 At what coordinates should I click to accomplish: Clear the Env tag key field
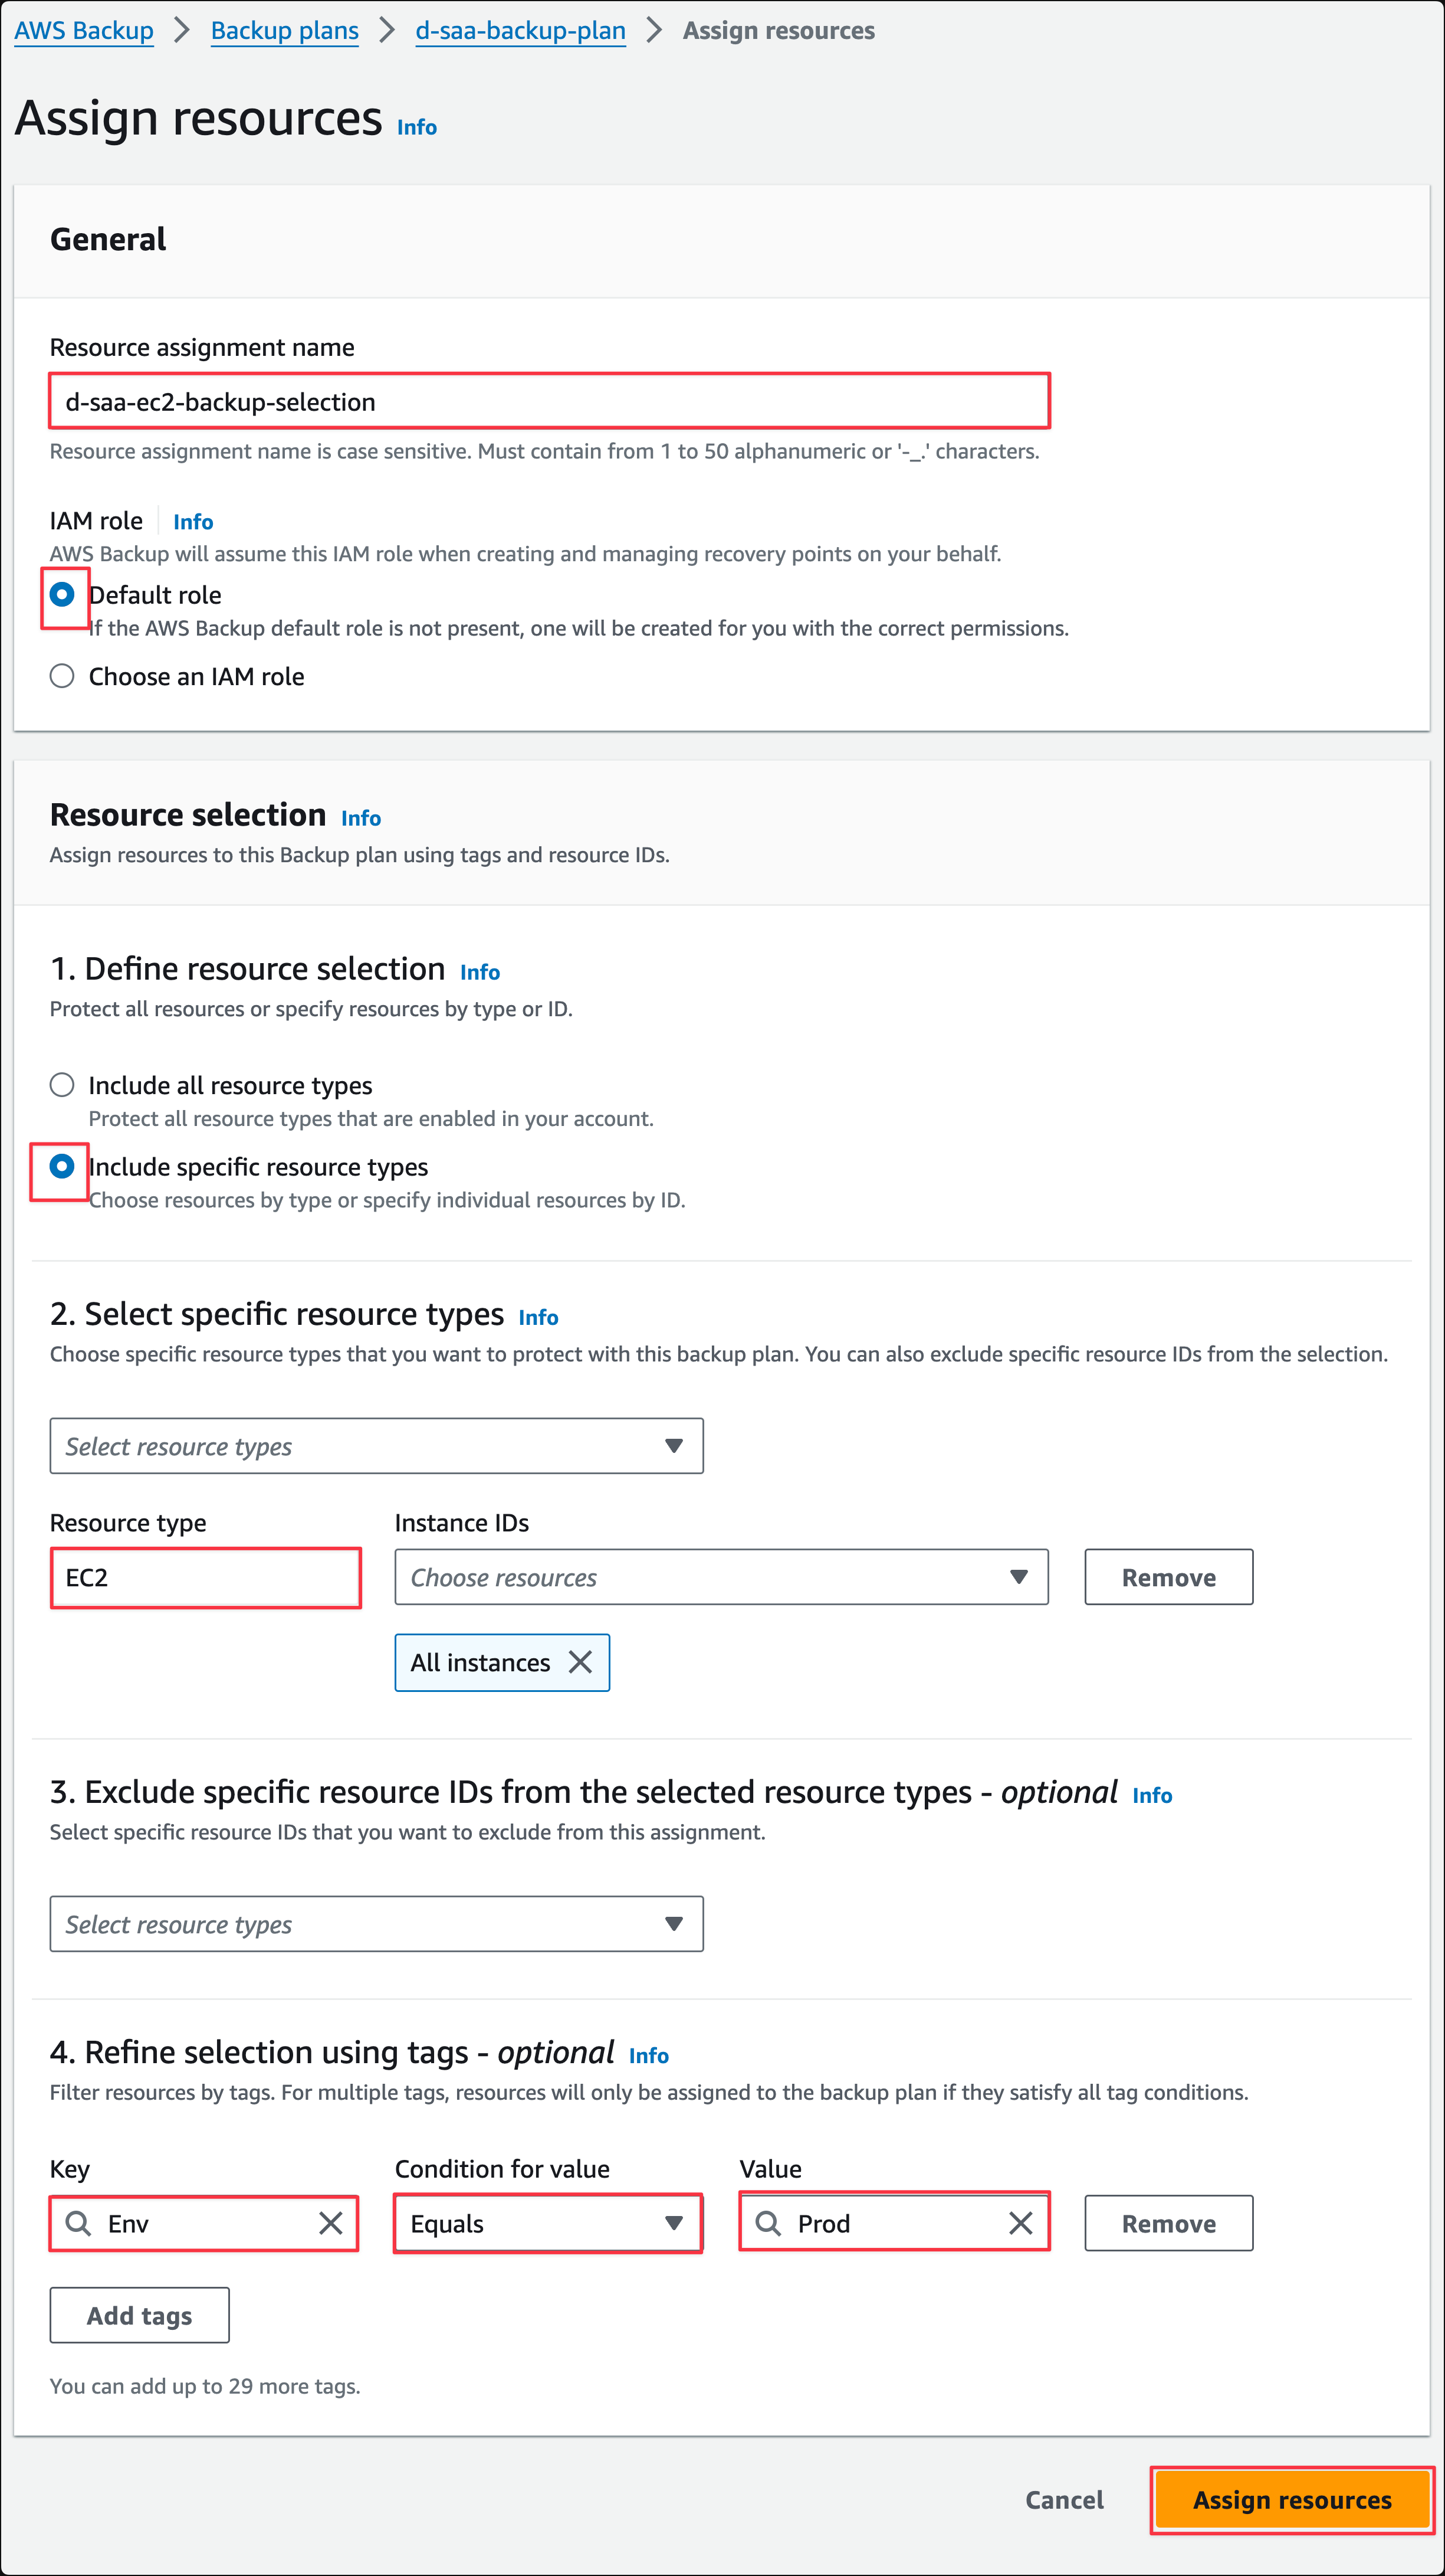point(331,2223)
